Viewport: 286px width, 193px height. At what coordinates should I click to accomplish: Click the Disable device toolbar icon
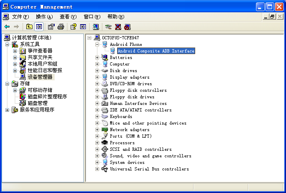pyautogui.click(x=127, y=27)
